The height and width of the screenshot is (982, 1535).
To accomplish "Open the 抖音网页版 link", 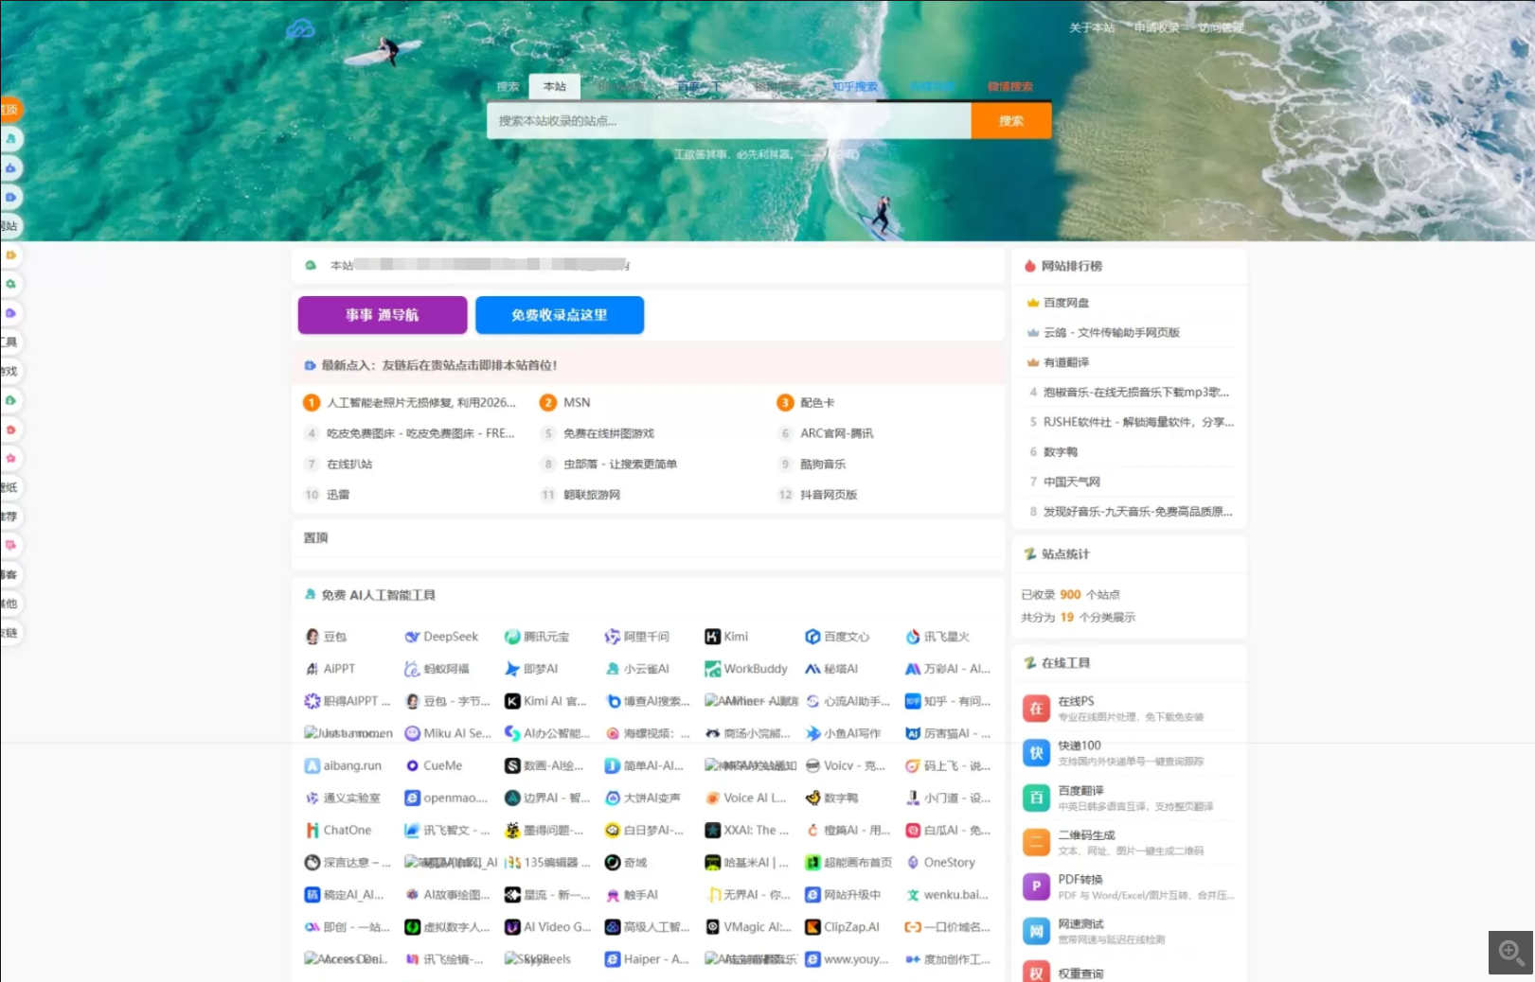I will coord(829,495).
